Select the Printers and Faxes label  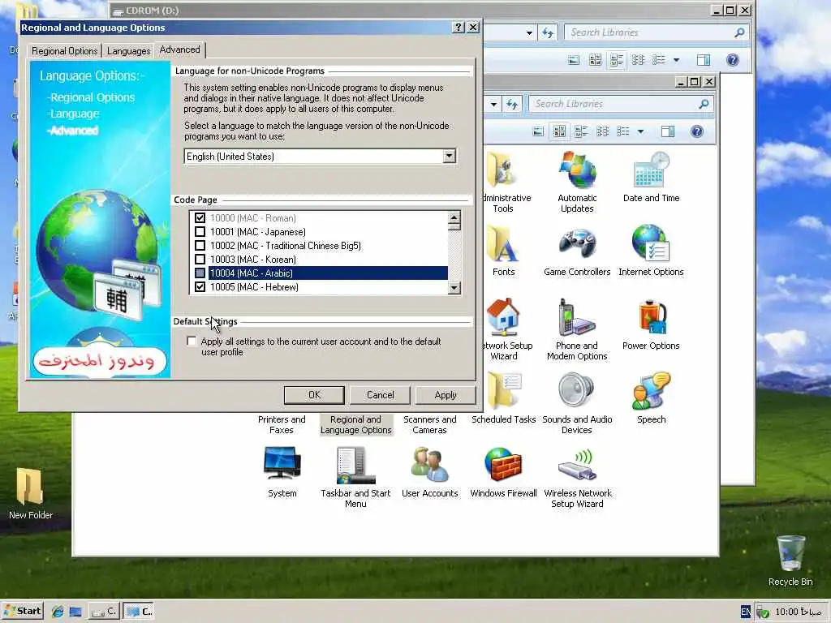(x=282, y=424)
